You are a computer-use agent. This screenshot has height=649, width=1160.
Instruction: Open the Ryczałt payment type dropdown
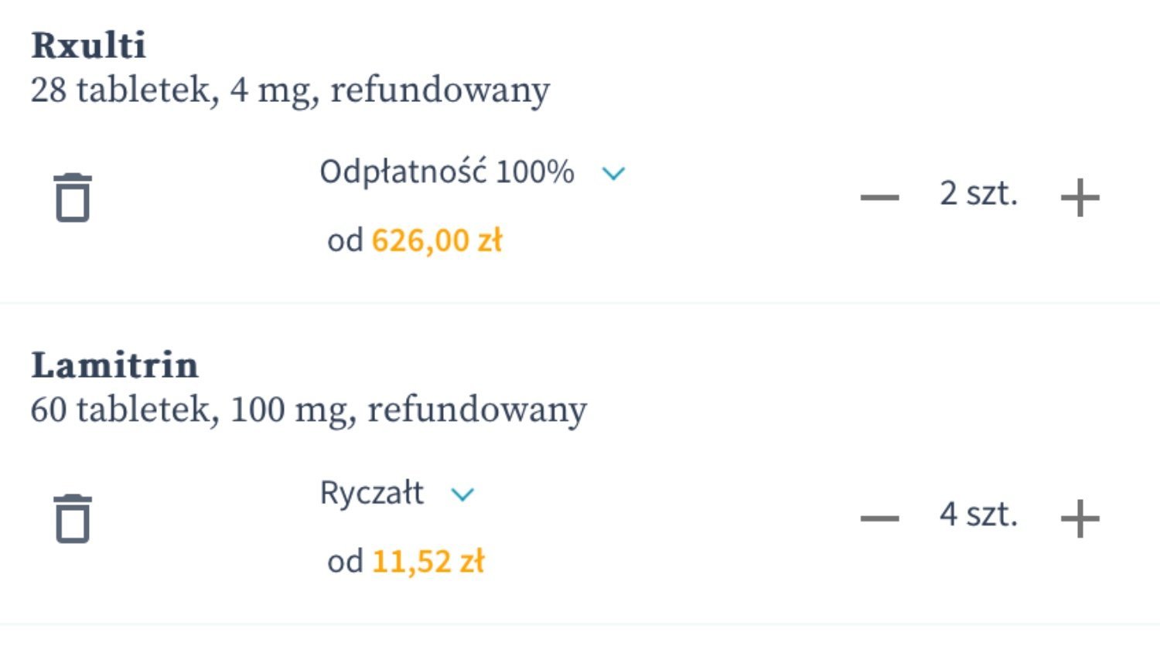(372, 493)
